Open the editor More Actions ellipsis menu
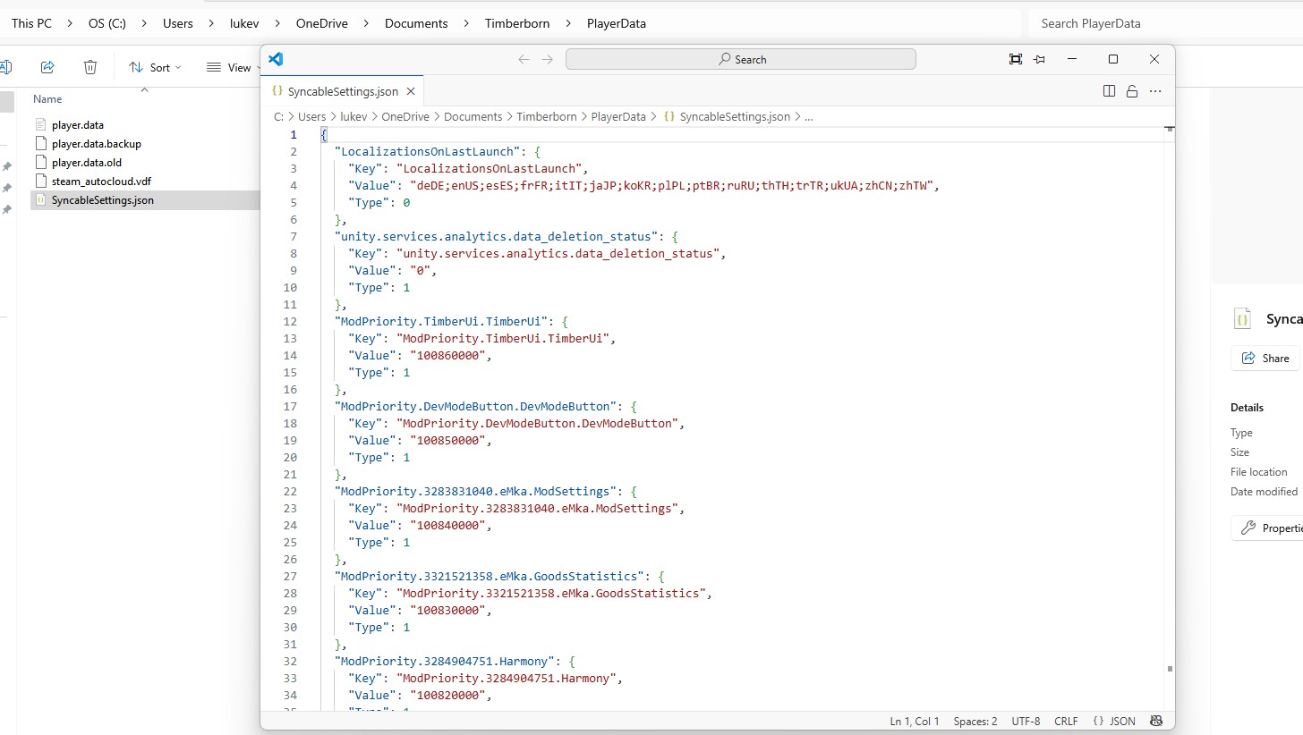The width and height of the screenshot is (1303, 735). point(1155,91)
